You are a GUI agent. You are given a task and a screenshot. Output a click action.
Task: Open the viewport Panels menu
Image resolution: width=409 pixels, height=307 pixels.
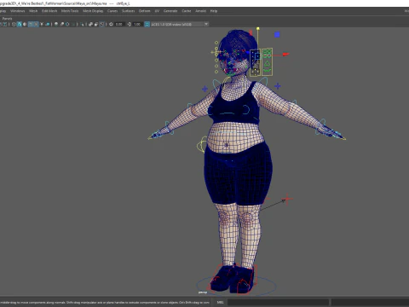(x=7, y=19)
